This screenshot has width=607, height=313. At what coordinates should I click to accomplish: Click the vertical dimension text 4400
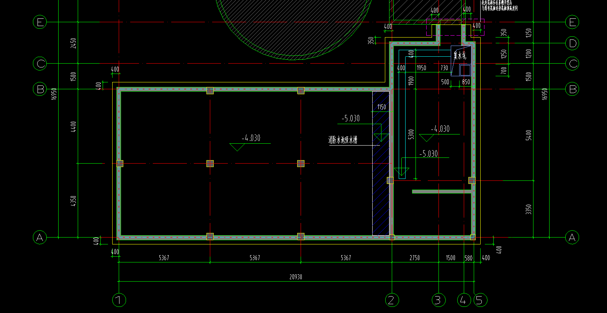coord(74,126)
